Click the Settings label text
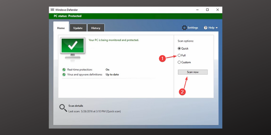Viewport: 271px width, 135px height. pos(193,28)
